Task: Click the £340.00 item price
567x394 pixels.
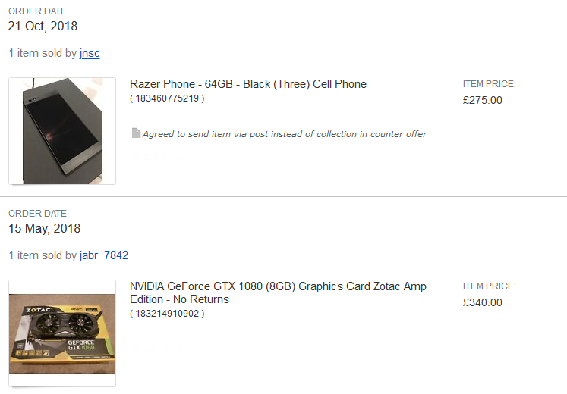Action: (483, 303)
